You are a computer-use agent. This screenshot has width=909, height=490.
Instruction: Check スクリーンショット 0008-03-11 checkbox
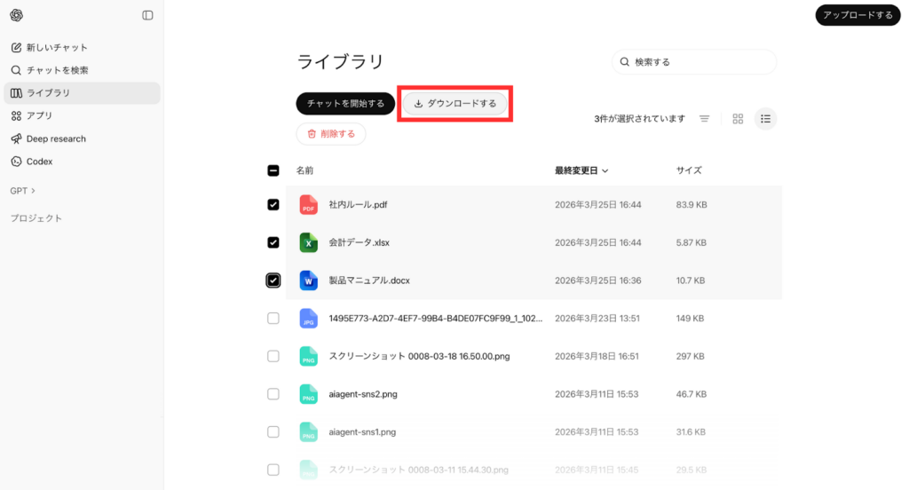tap(273, 470)
